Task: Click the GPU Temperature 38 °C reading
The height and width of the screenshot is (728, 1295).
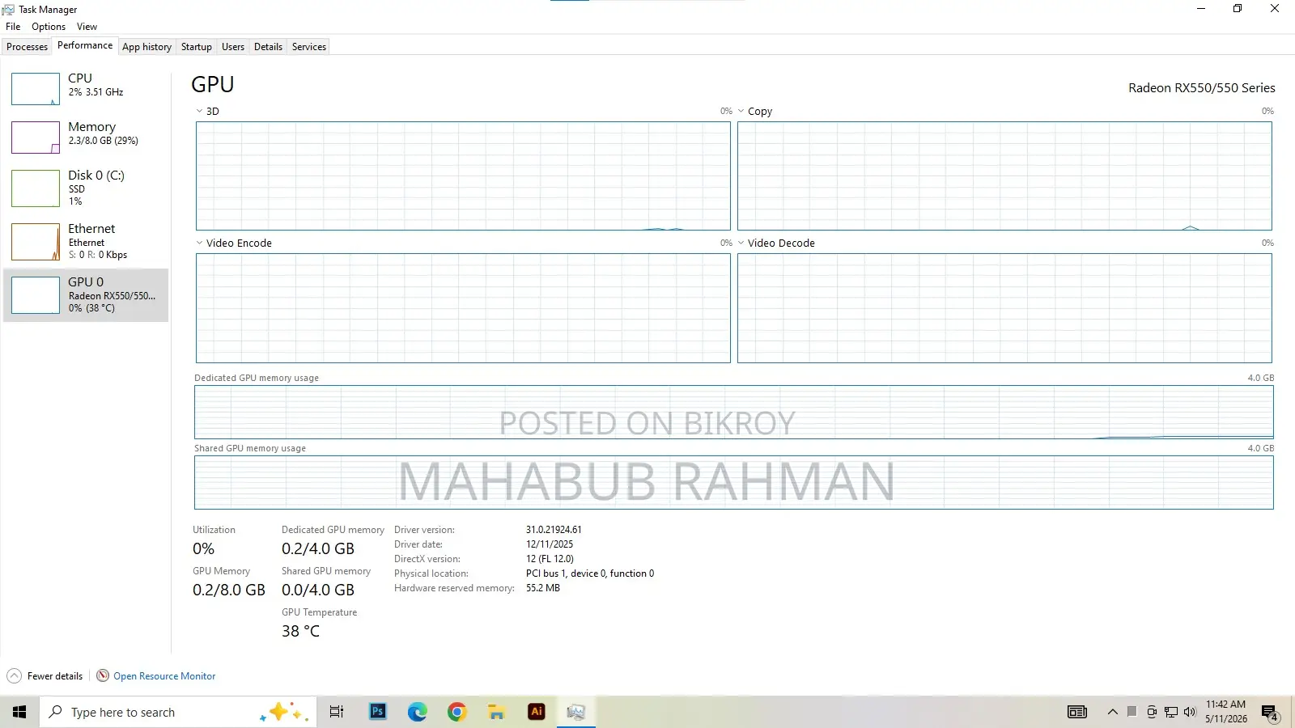Action: pyautogui.click(x=300, y=631)
